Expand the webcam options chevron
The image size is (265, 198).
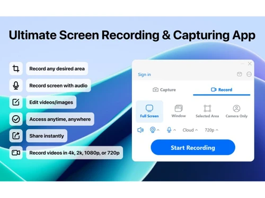[x=158, y=130]
